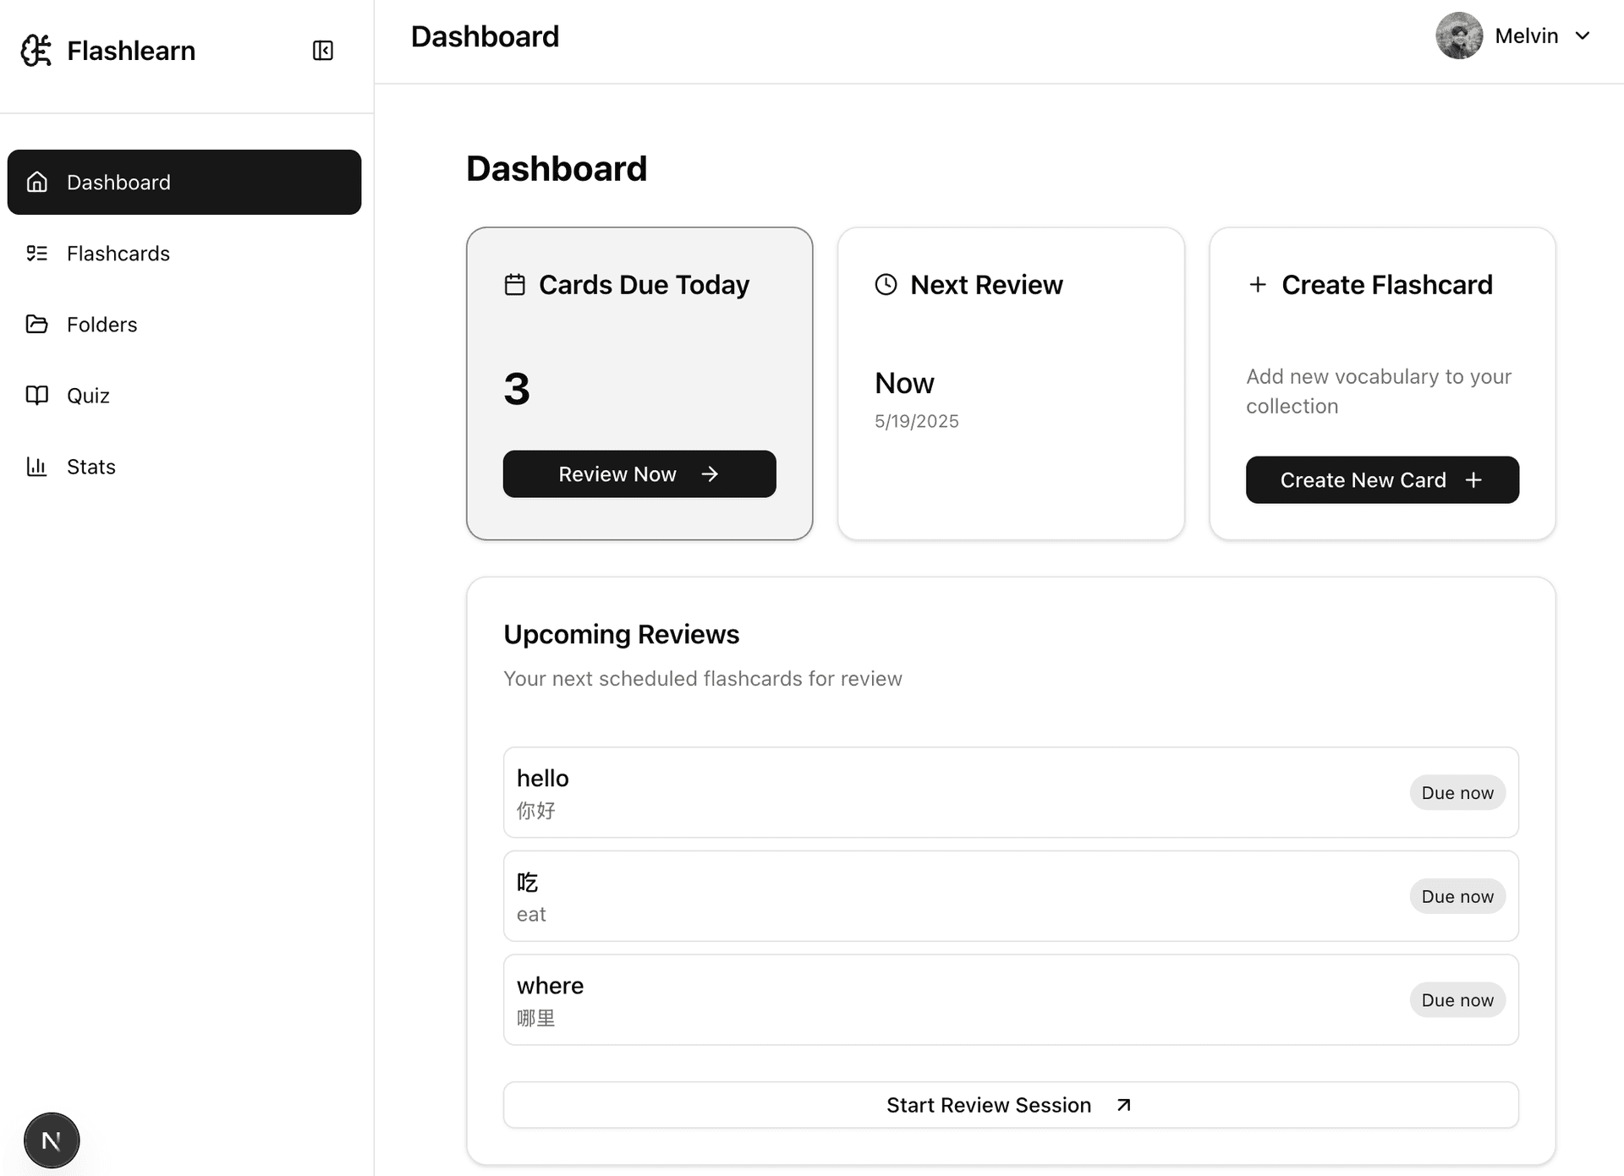Collapse the sidebar with the panel icon

coord(322,51)
